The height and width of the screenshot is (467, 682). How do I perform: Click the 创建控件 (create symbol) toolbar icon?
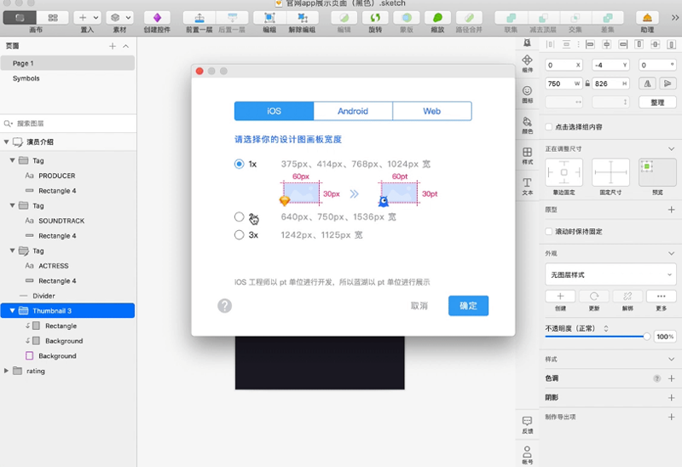pos(156,17)
